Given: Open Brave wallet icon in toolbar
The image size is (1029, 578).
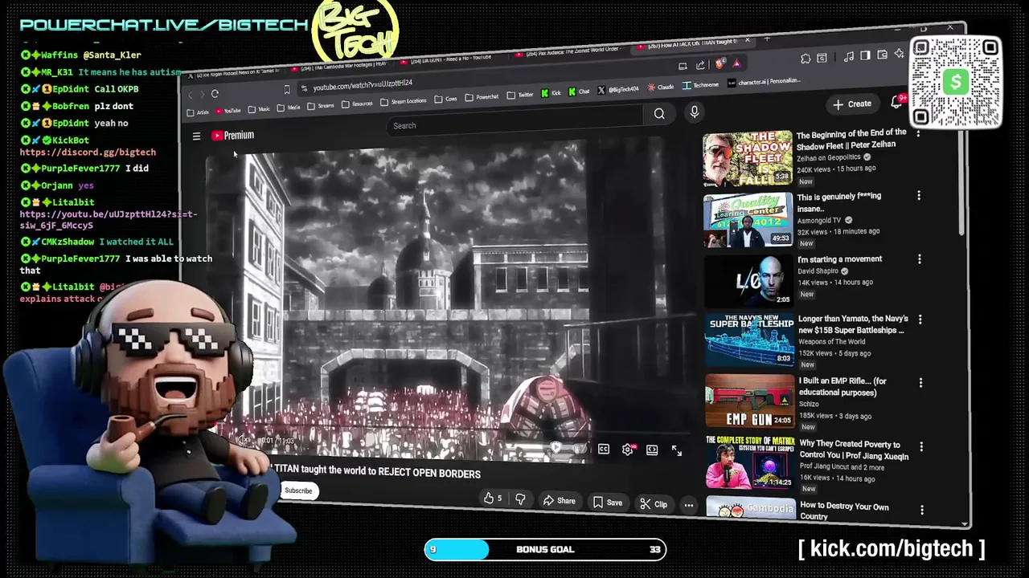Looking at the screenshot, I should (882, 54).
